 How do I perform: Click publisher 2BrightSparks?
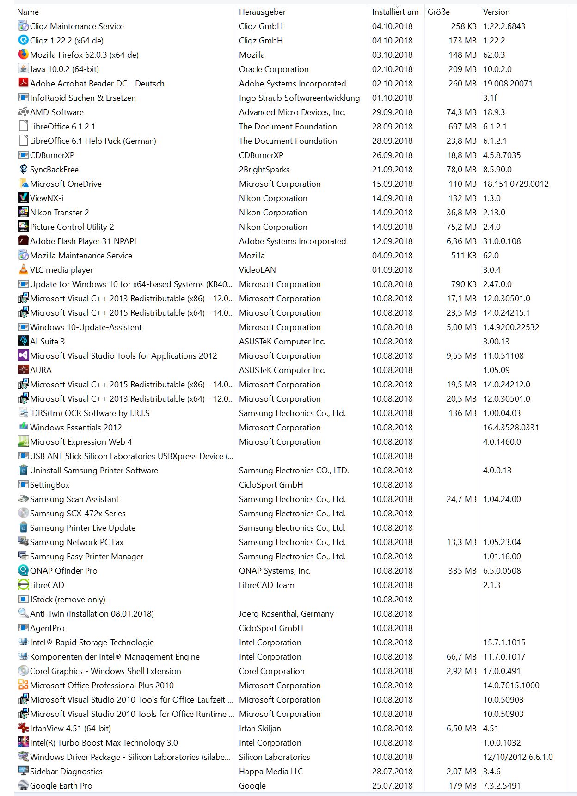click(264, 169)
